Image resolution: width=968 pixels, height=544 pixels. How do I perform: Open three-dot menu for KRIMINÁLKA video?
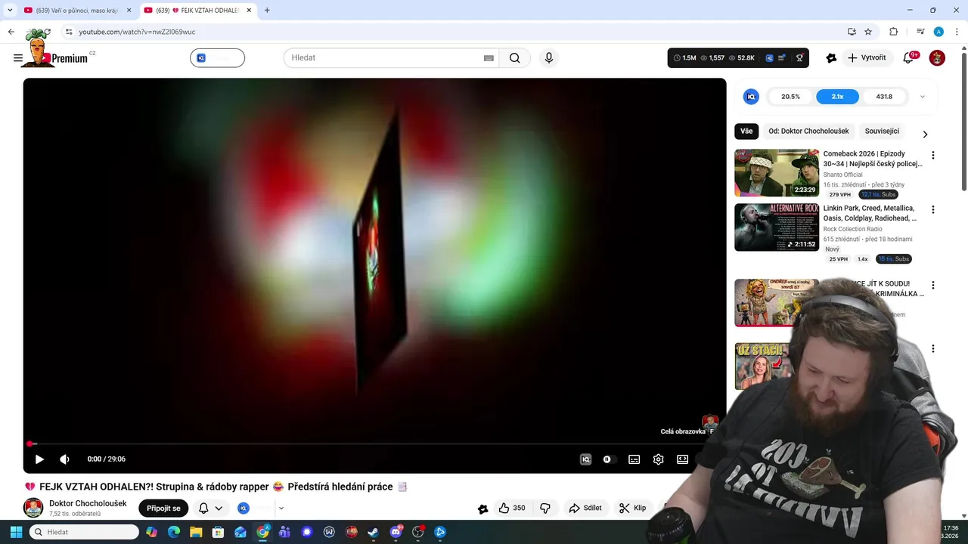click(x=933, y=285)
